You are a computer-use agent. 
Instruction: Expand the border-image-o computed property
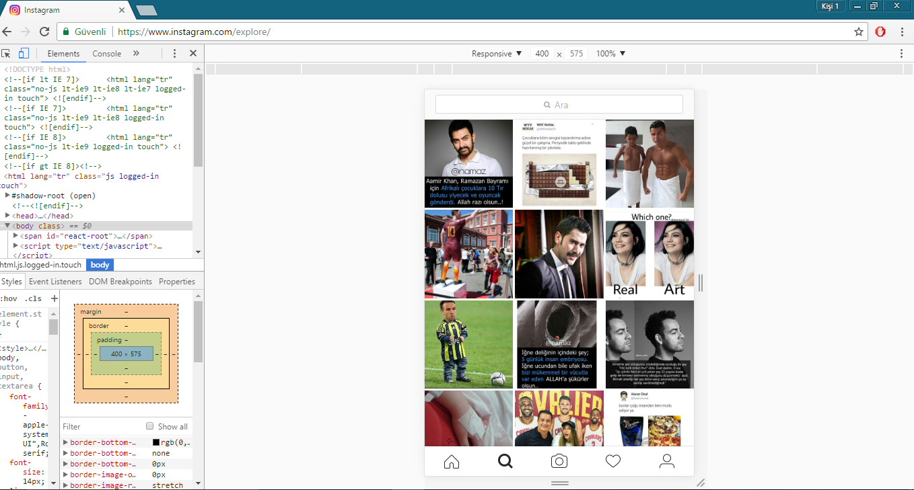tap(66, 475)
